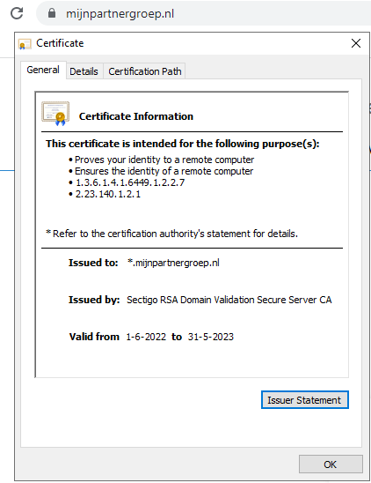Click 'Proves your identity to a remote computer'
The image size is (371, 483).
164,160
